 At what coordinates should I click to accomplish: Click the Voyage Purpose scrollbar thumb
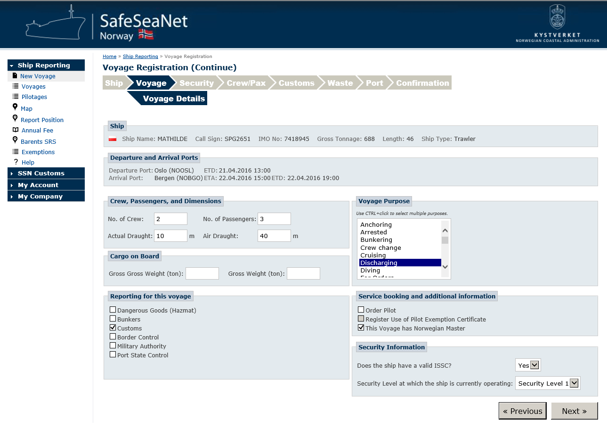[445, 240]
